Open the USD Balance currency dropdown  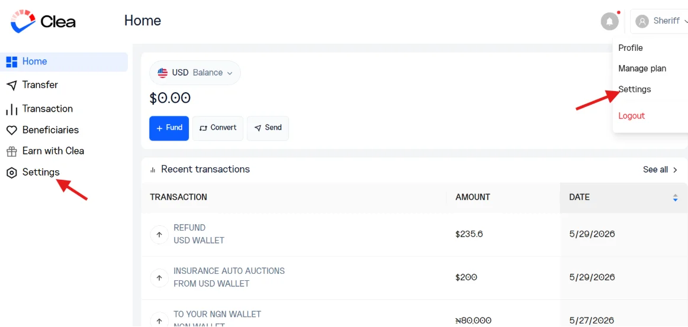195,73
